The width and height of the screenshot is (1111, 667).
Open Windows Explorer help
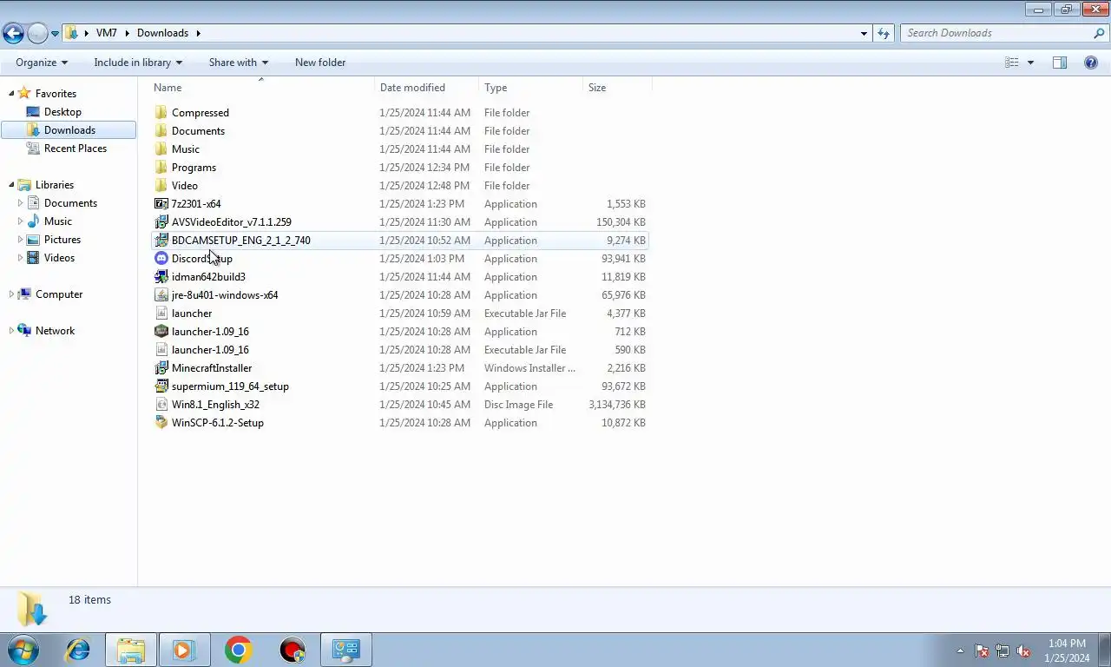tap(1091, 63)
